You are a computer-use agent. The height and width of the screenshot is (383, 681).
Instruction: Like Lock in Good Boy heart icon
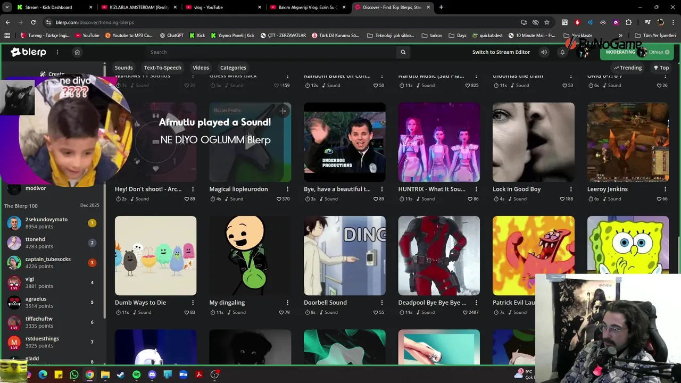(x=562, y=199)
